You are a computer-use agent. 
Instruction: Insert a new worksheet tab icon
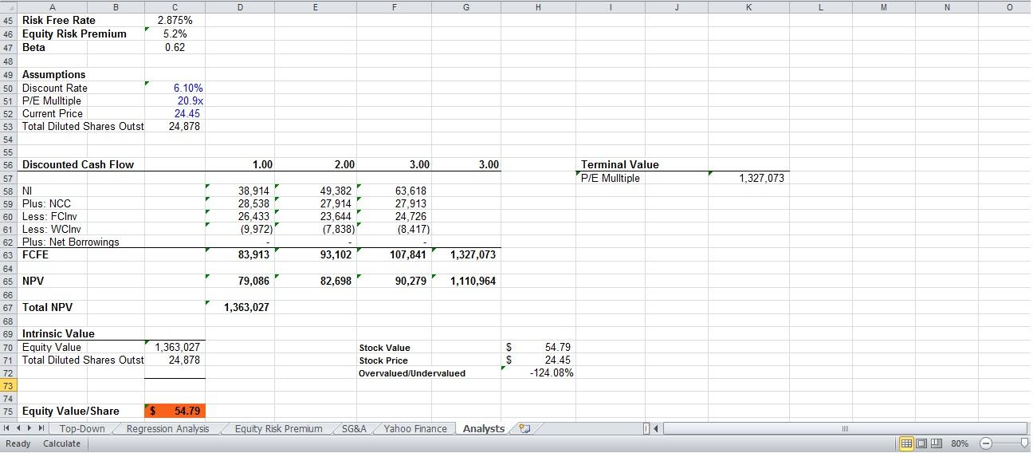524,429
